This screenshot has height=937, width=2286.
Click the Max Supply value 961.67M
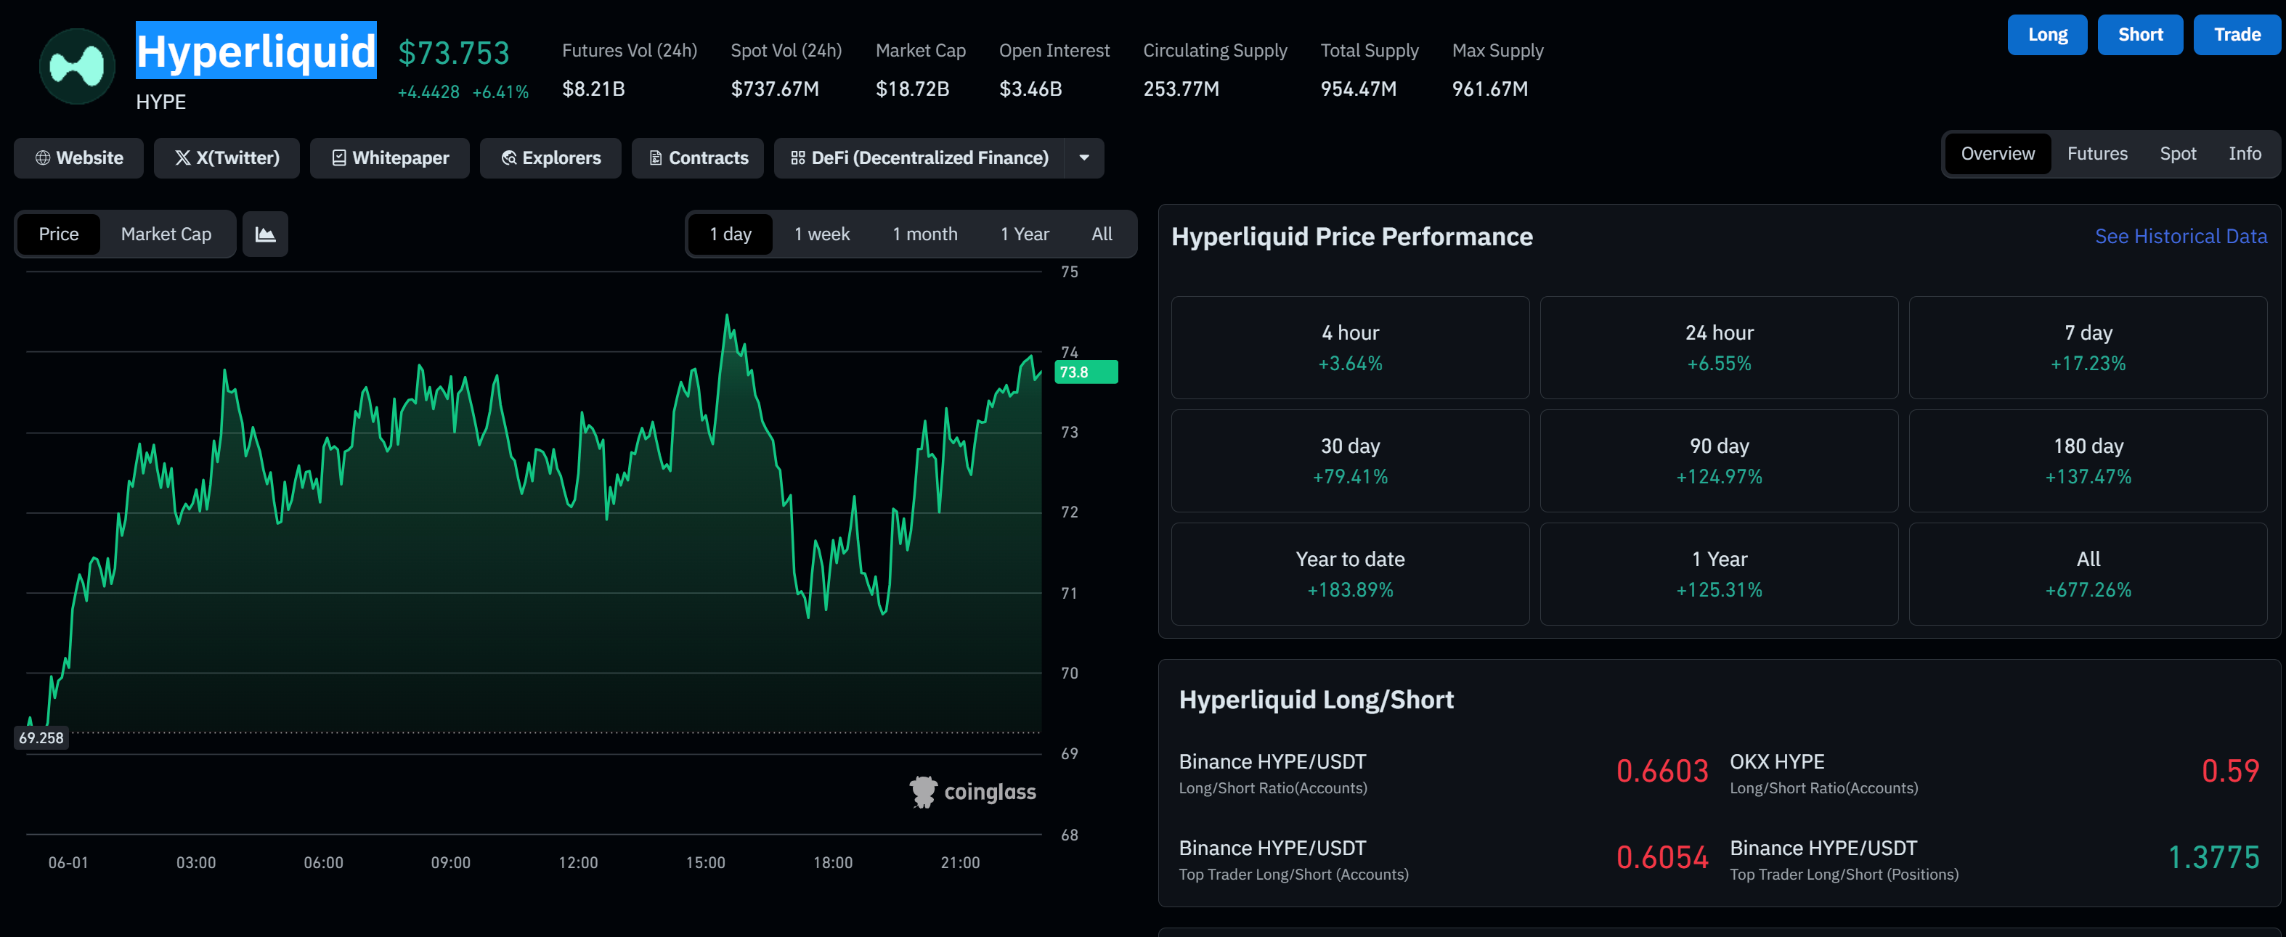tap(1490, 89)
